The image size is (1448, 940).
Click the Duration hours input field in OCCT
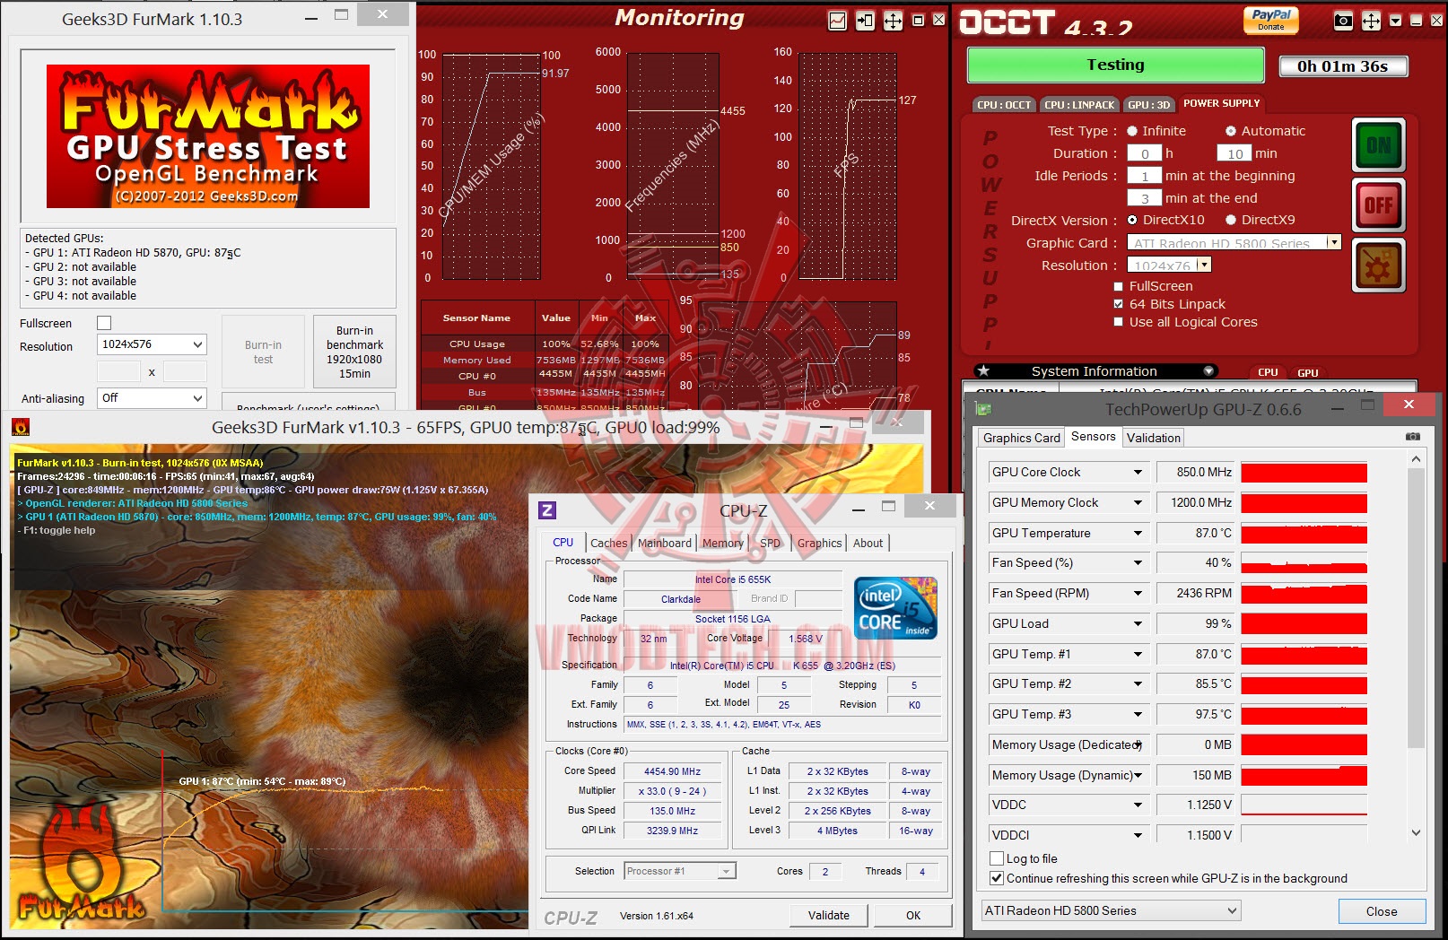click(x=1144, y=153)
